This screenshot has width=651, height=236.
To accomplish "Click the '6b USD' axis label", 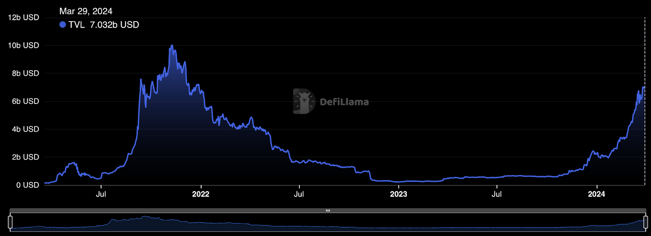I will coord(26,102).
